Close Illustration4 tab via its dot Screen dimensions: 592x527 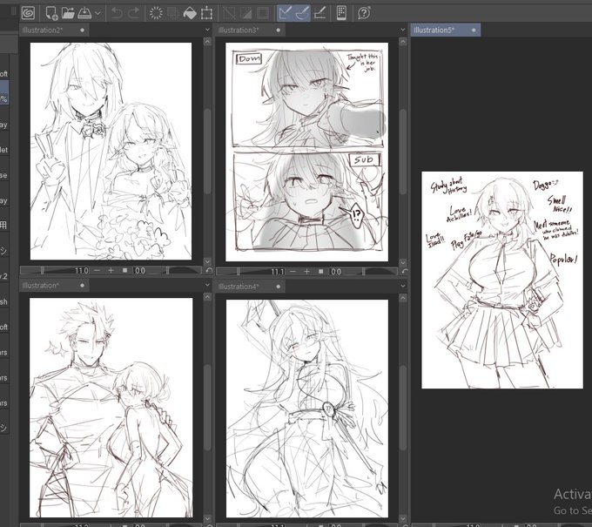click(x=279, y=287)
